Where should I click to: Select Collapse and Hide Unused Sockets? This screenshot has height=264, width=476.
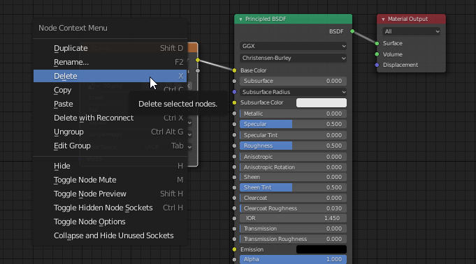pos(110,235)
